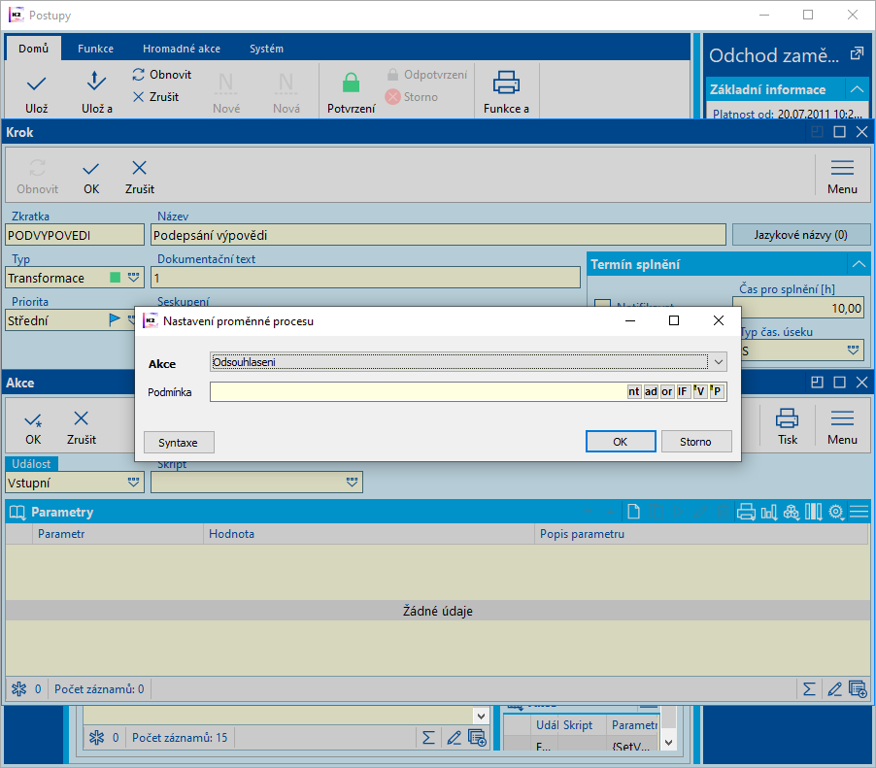Viewport: 876px width, 768px height.
Task: Click Zrušit X in Akce window toolbar
Action: pos(81,418)
